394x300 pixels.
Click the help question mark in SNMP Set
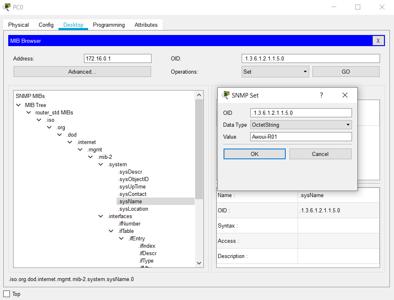pos(321,95)
